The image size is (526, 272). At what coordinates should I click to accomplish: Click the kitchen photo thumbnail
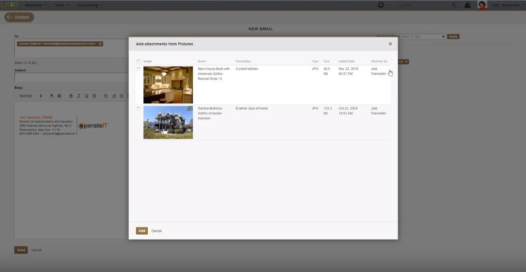pos(168,85)
